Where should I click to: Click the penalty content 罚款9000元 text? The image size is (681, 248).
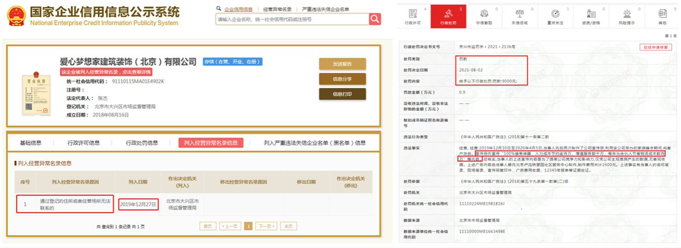coord(488,81)
